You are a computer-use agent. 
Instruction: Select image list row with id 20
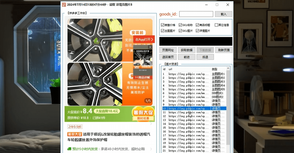(x=194, y=147)
